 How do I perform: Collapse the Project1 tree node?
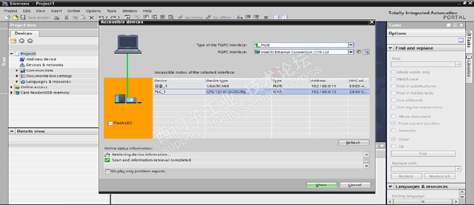[x=12, y=53]
